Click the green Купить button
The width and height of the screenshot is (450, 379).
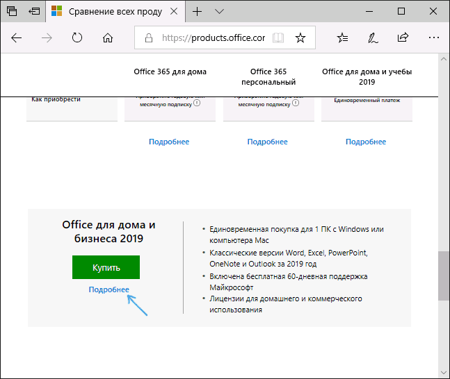coord(106,267)
